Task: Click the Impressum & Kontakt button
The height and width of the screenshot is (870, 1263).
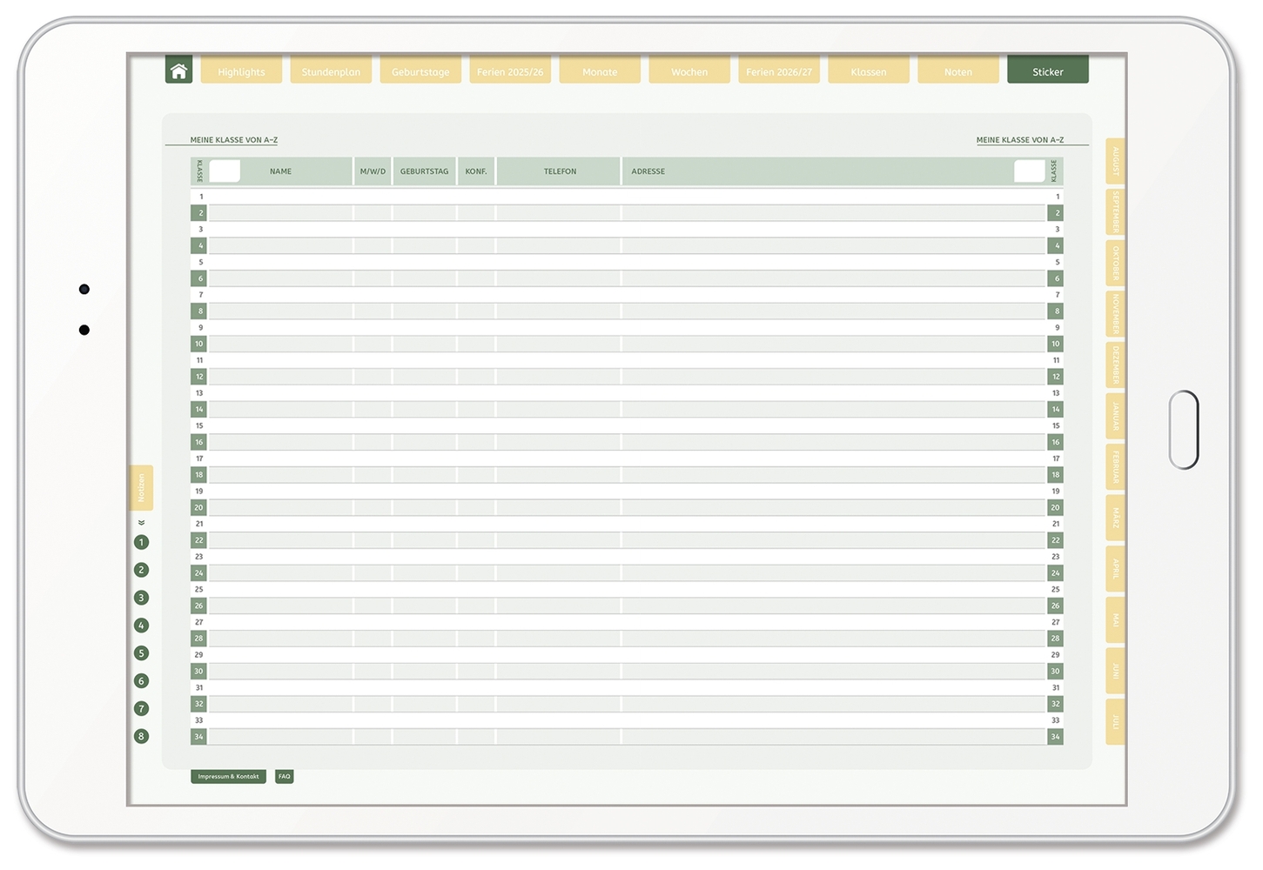Action: click(228, 776)
